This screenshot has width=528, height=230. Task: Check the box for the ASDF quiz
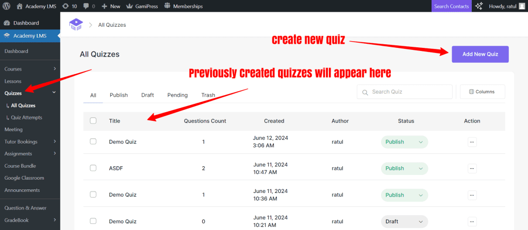pyautogui.click(x=93, y=168)
